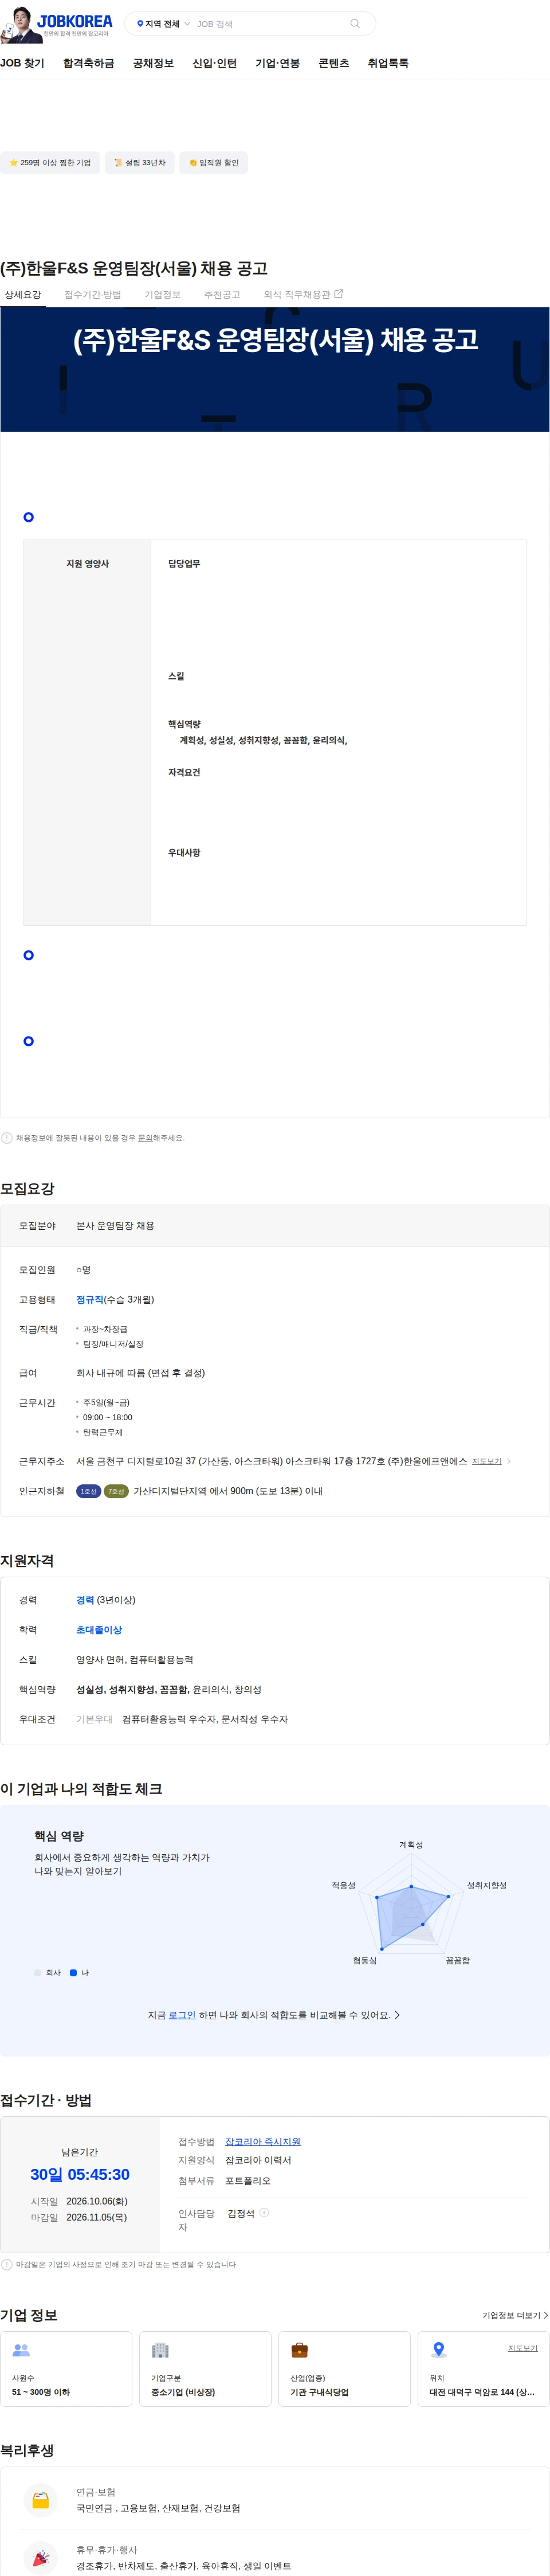Click the competency radar chart

pyautogui.click(x=411, y=1903)
